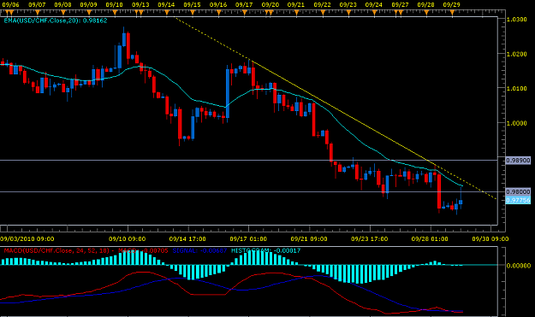The height and width of the screenshot is (317, 535).
Task: Click the EMA(USD/CHF.Close,20) indicator label
Action: point(56,21)
